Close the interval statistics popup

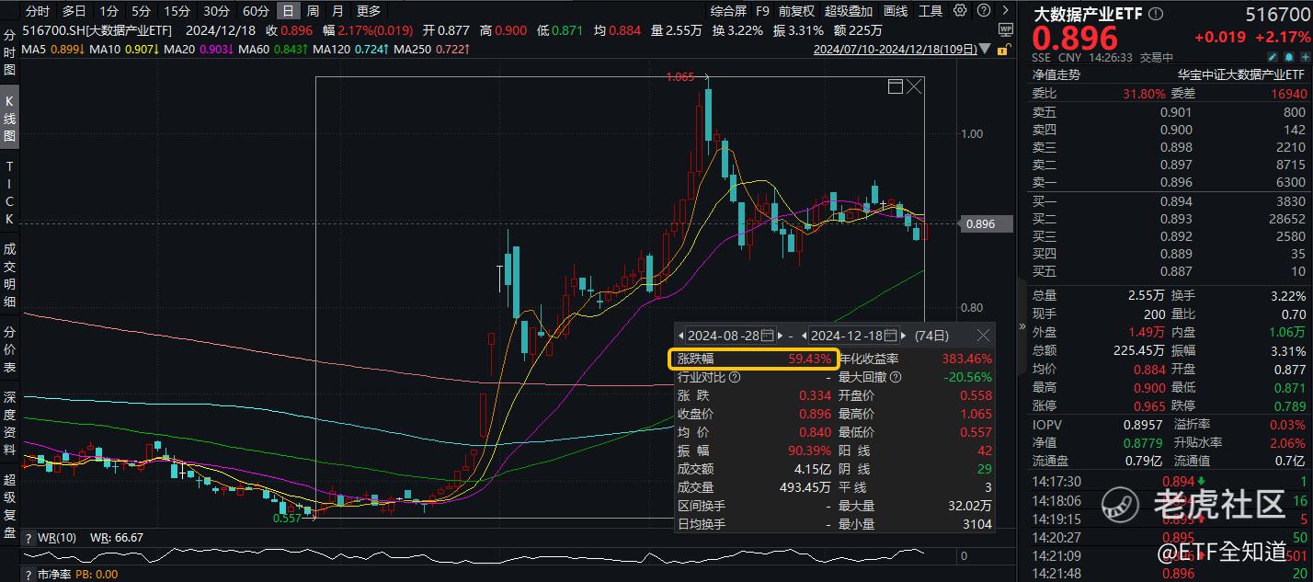(x=983, y=336)
